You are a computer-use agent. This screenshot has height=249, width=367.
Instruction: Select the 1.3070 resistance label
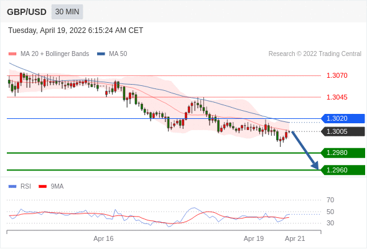337,75
